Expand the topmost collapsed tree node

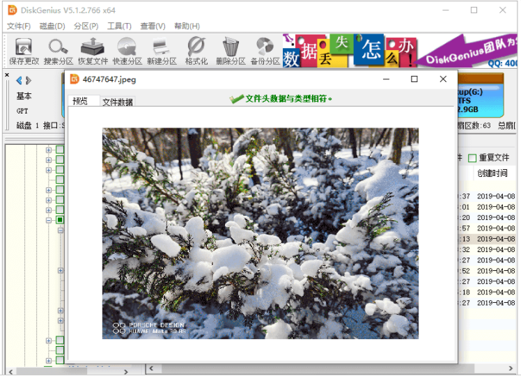coord(49,150)
